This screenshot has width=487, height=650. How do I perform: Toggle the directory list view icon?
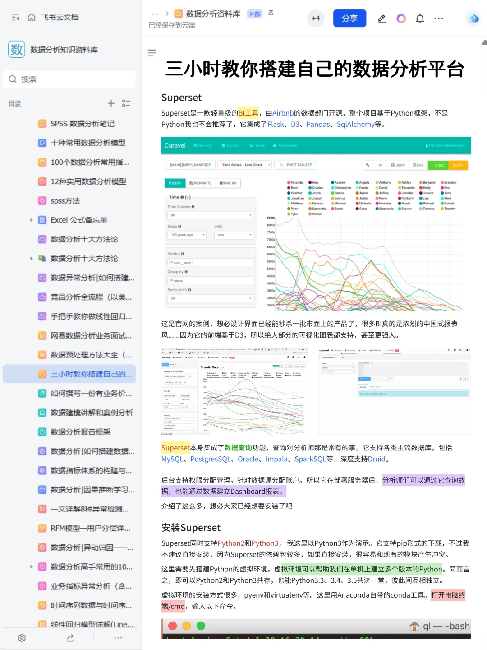[126, 103]
